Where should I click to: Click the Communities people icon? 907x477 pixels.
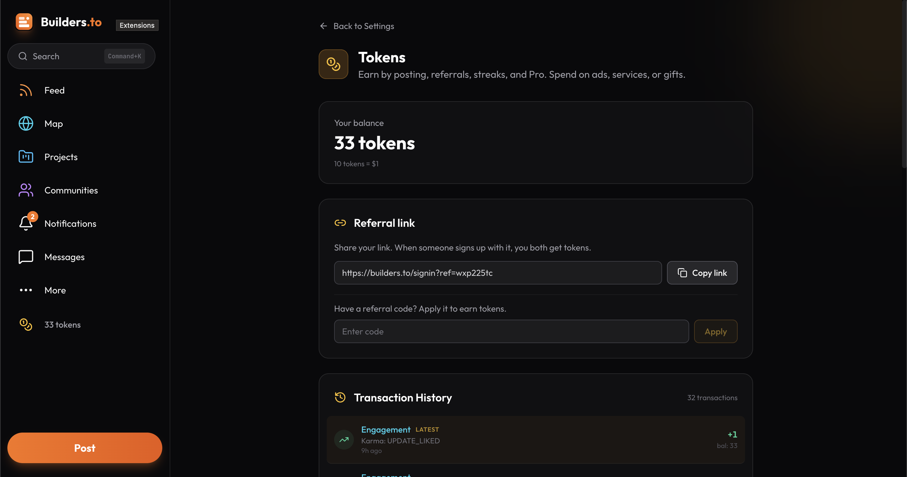pos(26,190)
